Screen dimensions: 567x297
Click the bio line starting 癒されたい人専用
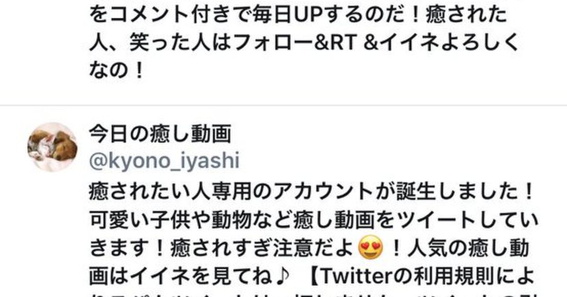tap(312, 192)
